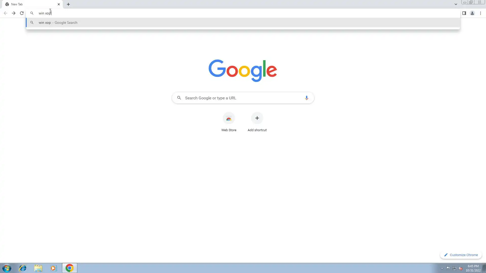Show hidden system tray icons

point(442,268)
